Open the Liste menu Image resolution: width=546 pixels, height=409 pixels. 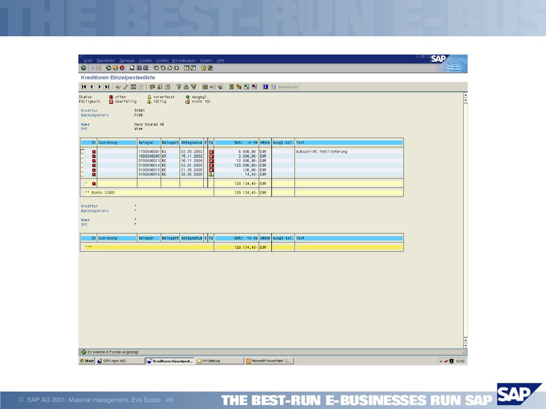click(89, 61)
